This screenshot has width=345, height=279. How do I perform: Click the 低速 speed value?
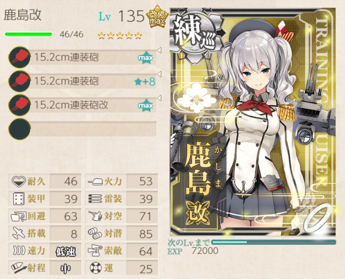pyautogui.click(x=66, y=251)
